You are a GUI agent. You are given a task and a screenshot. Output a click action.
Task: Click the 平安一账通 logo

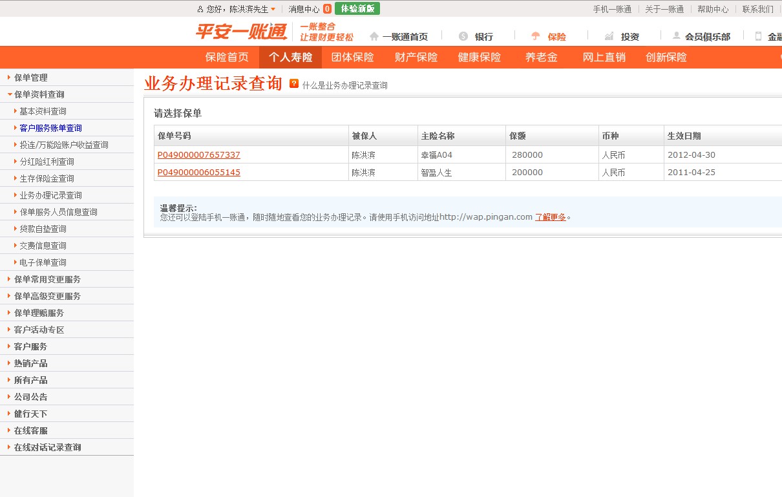241,32
